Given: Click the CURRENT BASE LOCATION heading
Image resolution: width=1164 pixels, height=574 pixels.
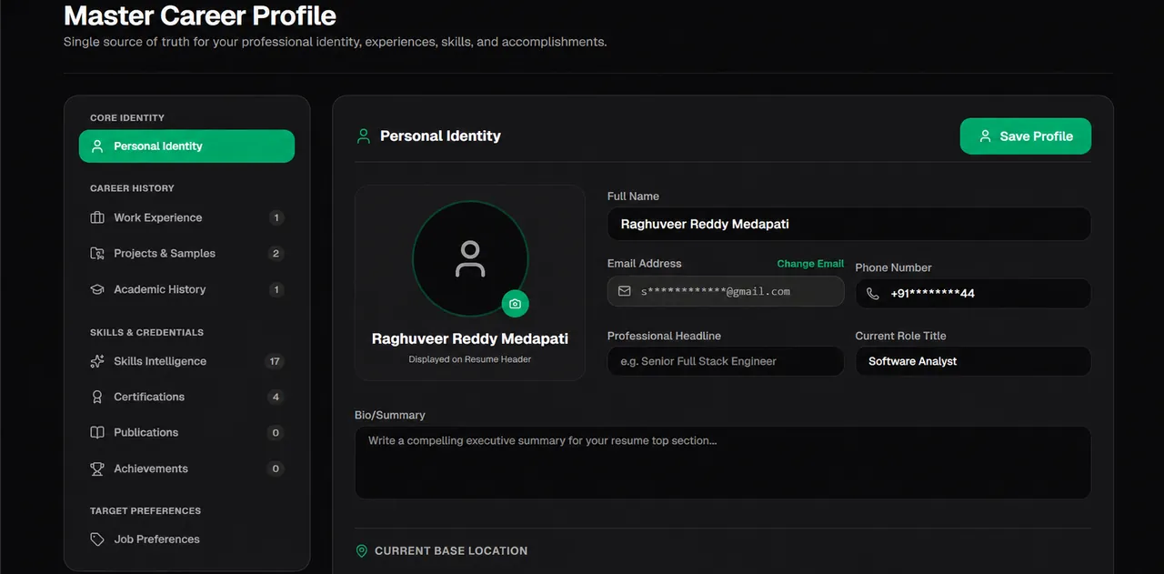Looking at the screenshot, I should click(x=451, y=551).
